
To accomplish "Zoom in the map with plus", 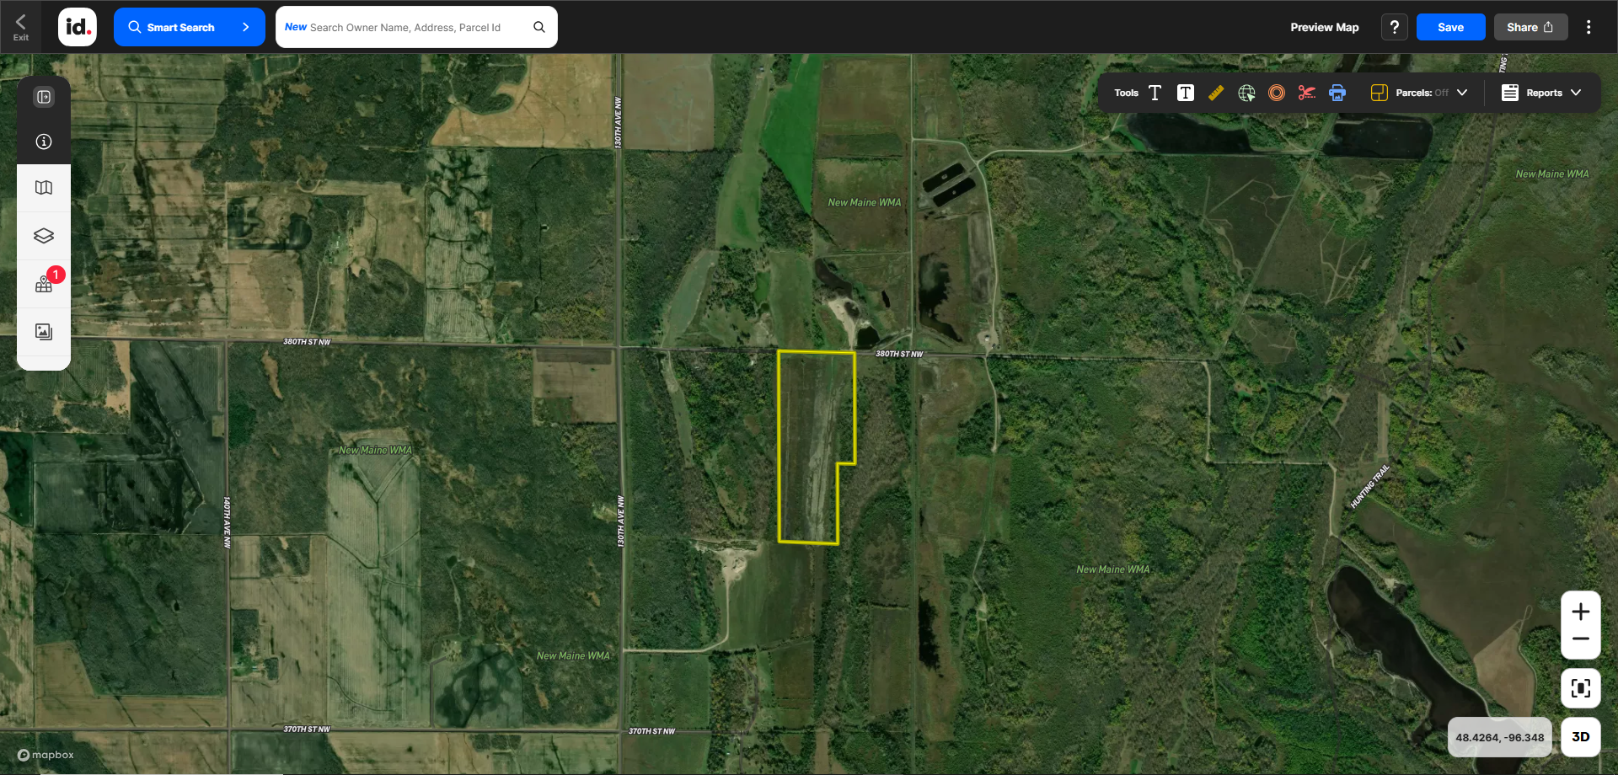I will click(x=1580, y=612).
